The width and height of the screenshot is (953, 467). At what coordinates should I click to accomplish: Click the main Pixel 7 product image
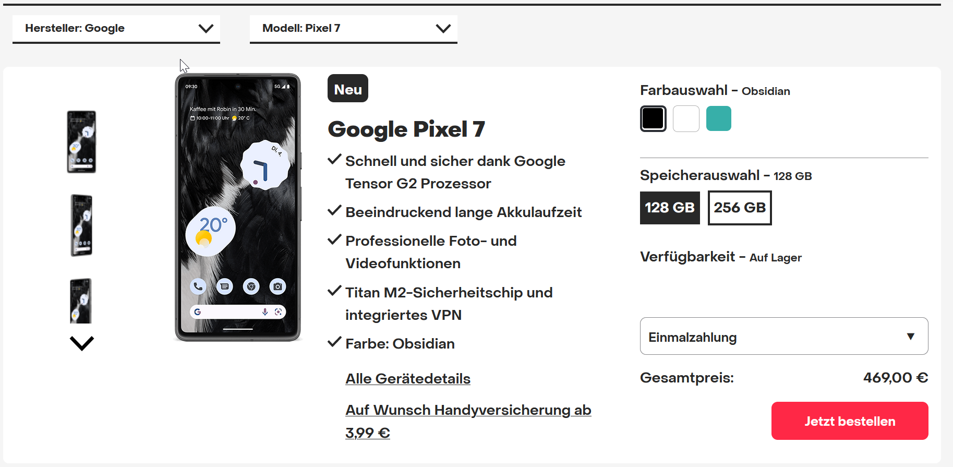[238, 208]
